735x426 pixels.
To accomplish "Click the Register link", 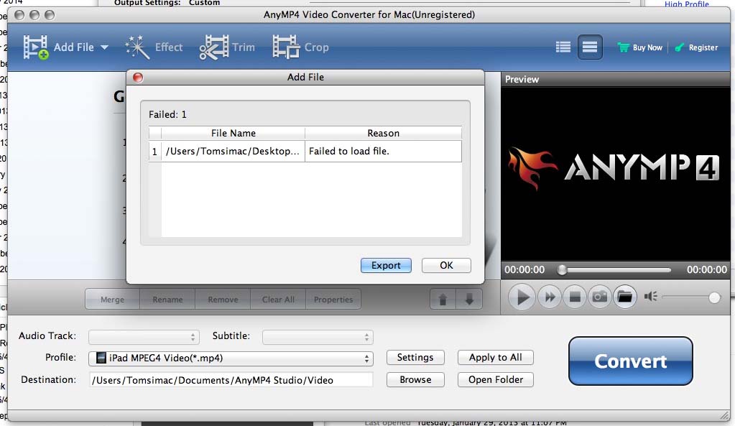I will (x=697, y=47).
